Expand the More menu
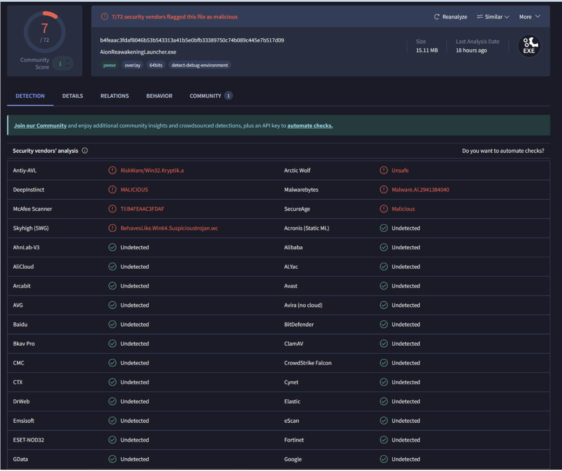The width and height of the screenshot is (562, 471). tap(529, 17)
